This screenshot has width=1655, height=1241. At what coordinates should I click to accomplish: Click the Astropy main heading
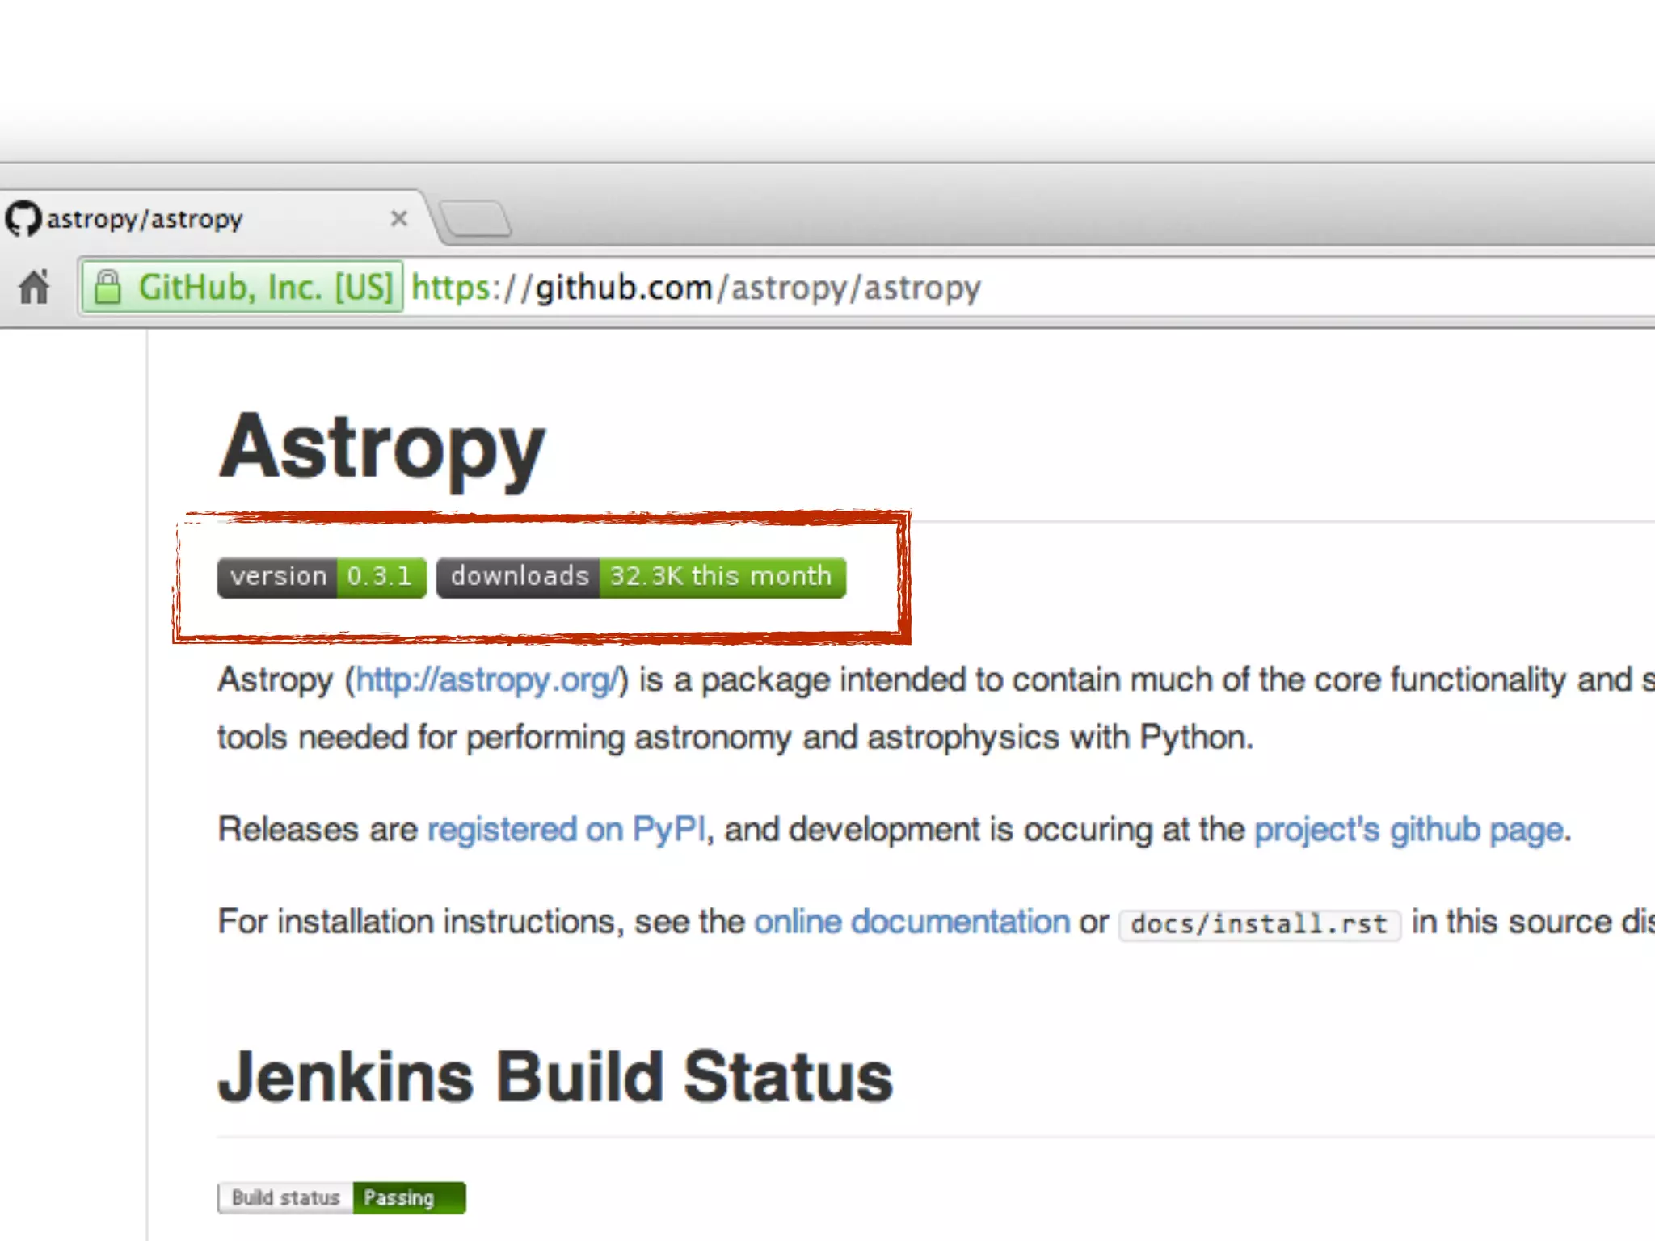pyautogui.click(x=382, y=448)
